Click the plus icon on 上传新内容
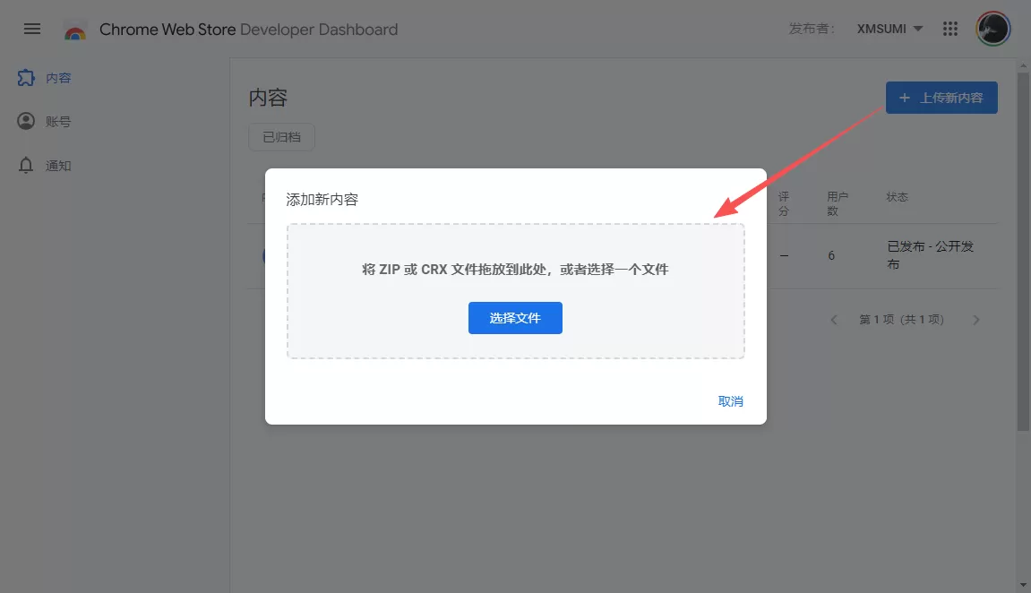This screenshot has height=593, width=1031. click(905, 98)
